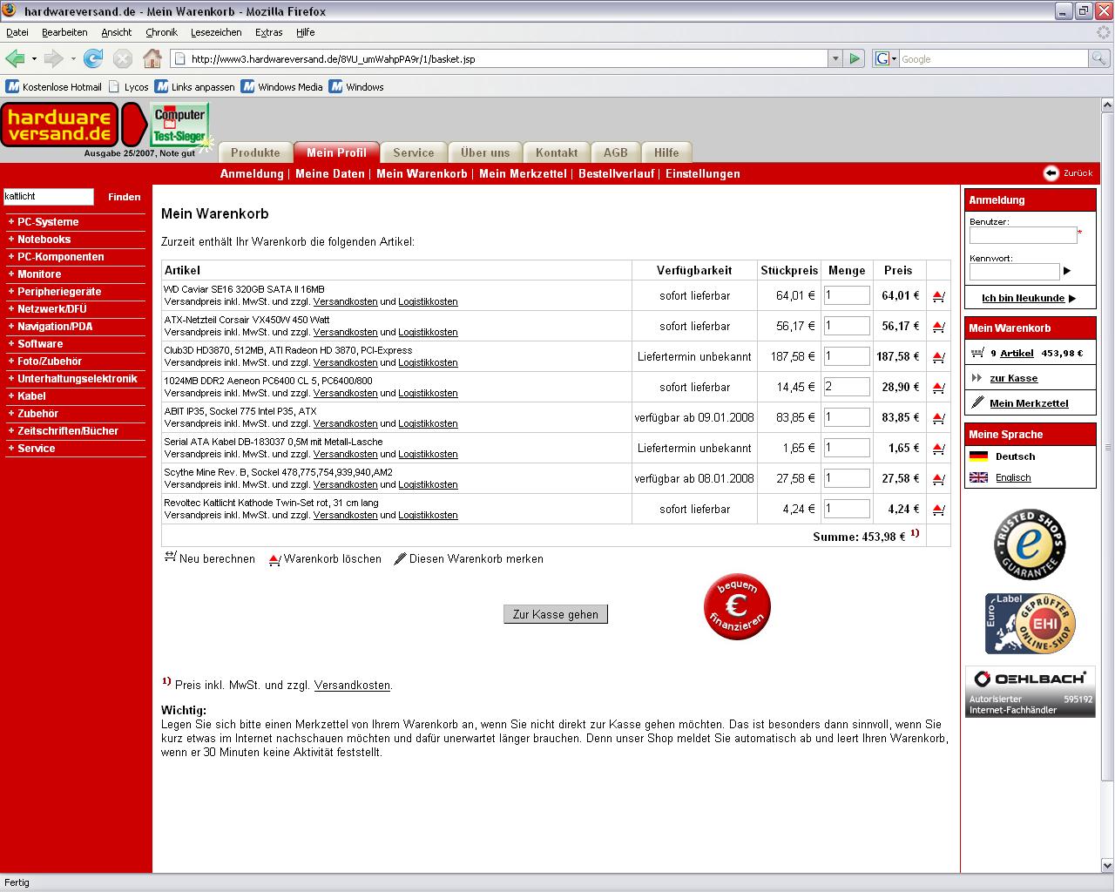Remove Club3D HD3870 item via cart icon
This screenshot has width=1115, height=892.
[x=938, y=357]
